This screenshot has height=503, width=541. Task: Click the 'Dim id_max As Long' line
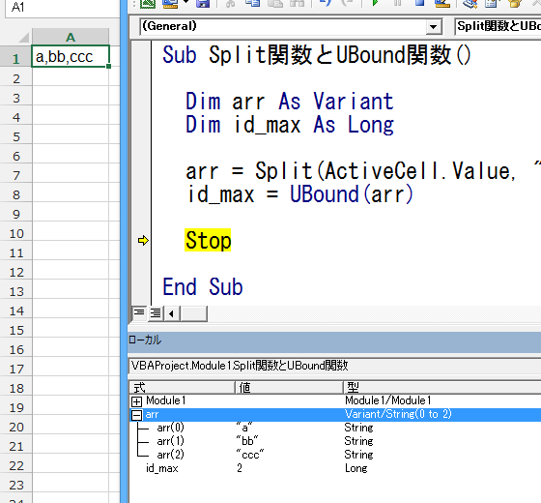[x=290, y=125]
